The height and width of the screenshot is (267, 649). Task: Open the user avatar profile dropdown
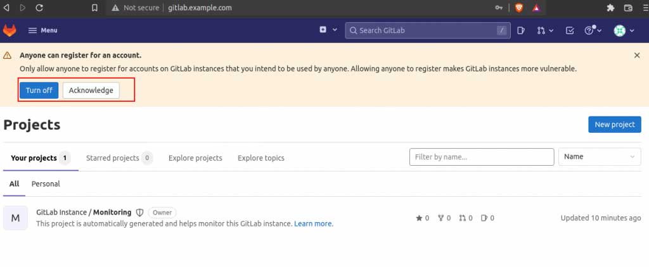point(623,30)
